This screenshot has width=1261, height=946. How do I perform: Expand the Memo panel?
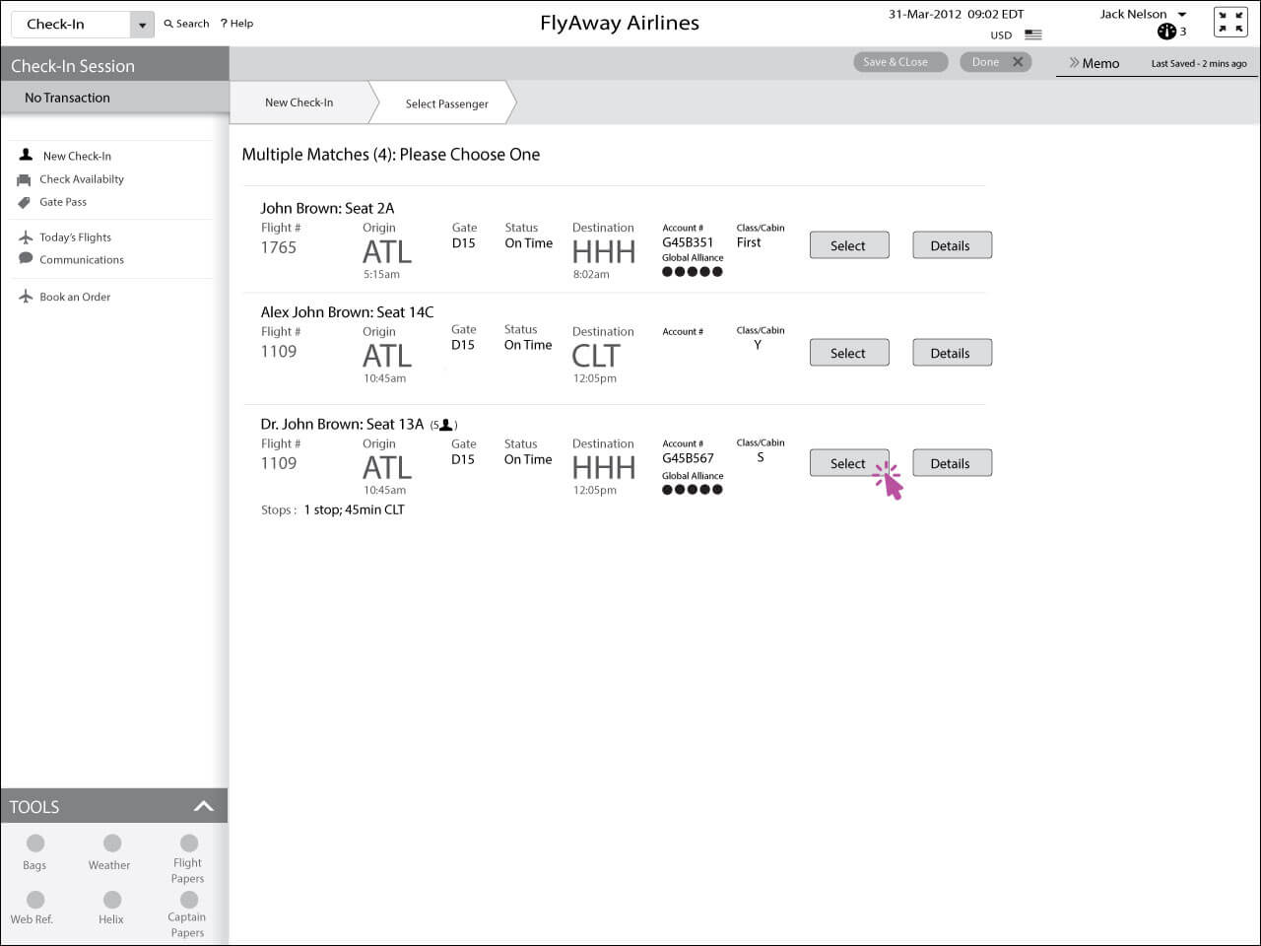pyautogui.click(x=1094, y=63)
